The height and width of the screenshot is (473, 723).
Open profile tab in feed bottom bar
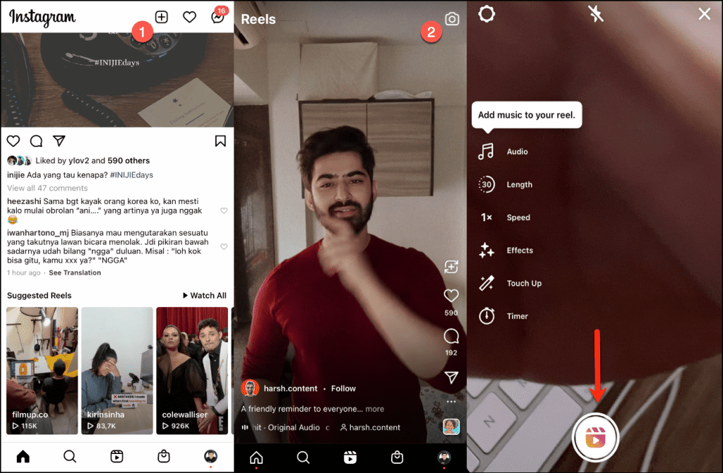pyautogui.click(x=210, y=456)
